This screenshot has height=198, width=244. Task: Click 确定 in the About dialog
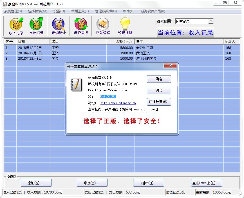point(159,79)
